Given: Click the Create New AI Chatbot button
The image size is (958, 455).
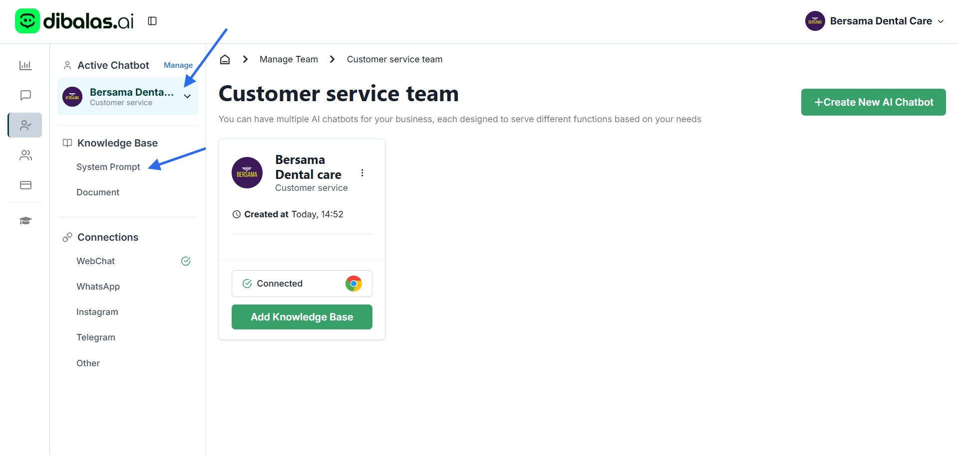Looking at the screenshot, I should (873, 102).
